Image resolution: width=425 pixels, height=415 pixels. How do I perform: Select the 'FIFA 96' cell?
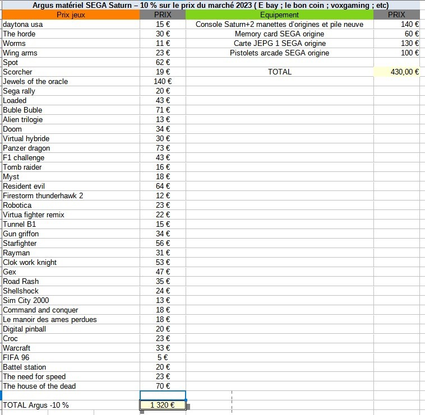[71, 357]
